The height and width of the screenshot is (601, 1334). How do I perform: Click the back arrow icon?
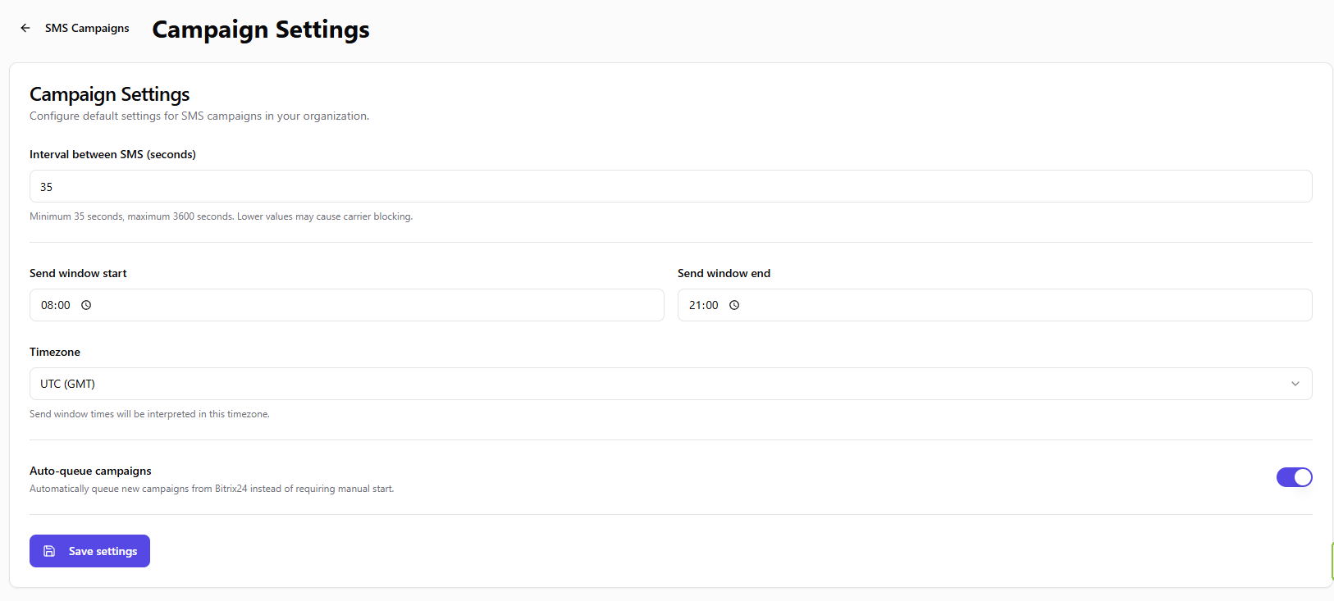point(25,28)
